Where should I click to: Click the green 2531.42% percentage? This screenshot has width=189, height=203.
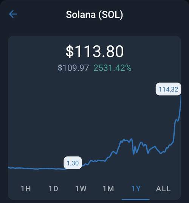112,68
